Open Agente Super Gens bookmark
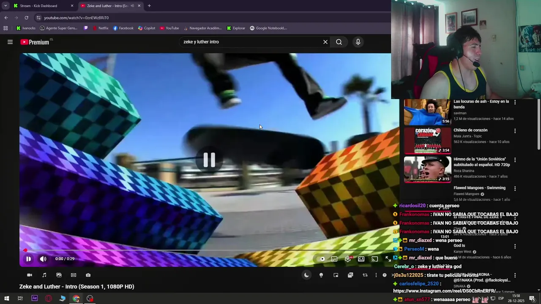Viewport: 541px width, 304px height. (59, 28)
